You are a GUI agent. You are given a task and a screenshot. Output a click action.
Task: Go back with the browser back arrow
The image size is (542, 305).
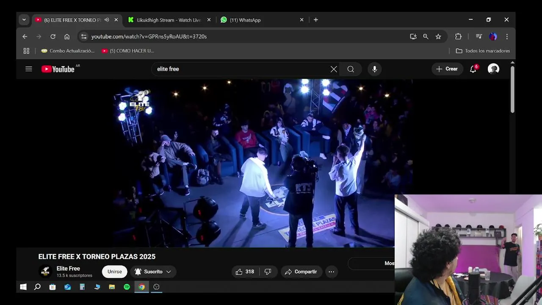coord(25,36)
